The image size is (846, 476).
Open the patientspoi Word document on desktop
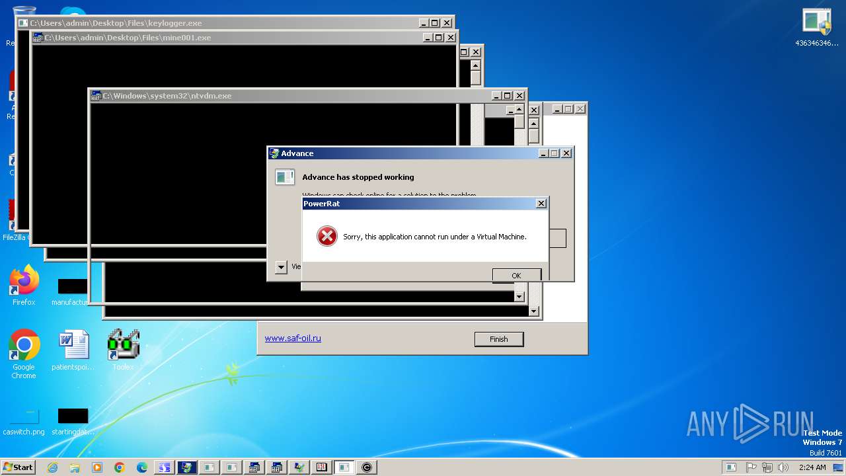(73, 350)
